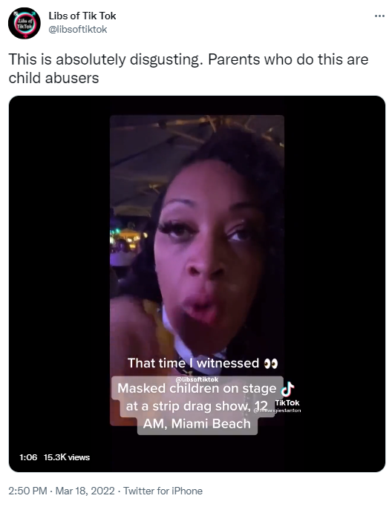
Task: Open the three-dot more options menu
Action: pos(379,16)
